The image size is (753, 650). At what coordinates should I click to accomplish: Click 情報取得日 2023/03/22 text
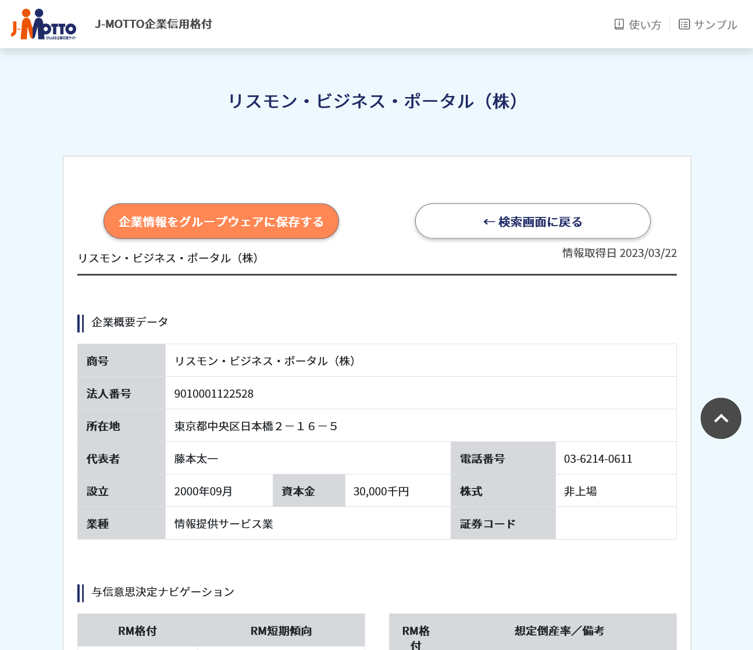point(619,253)
